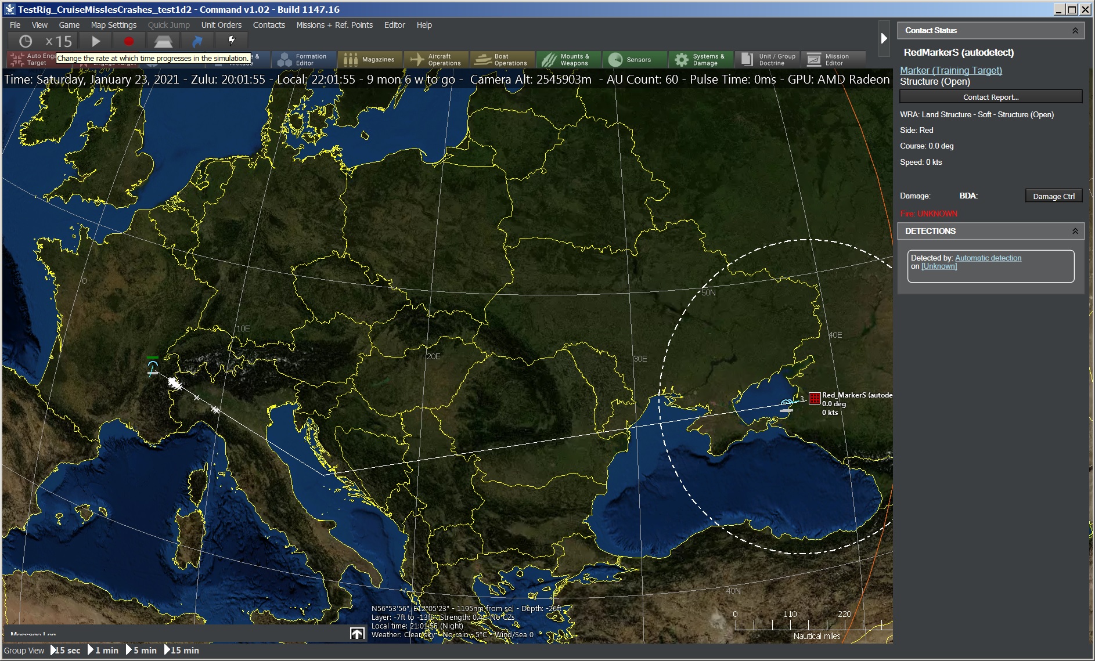Open the View menu

tap(39, 25)
